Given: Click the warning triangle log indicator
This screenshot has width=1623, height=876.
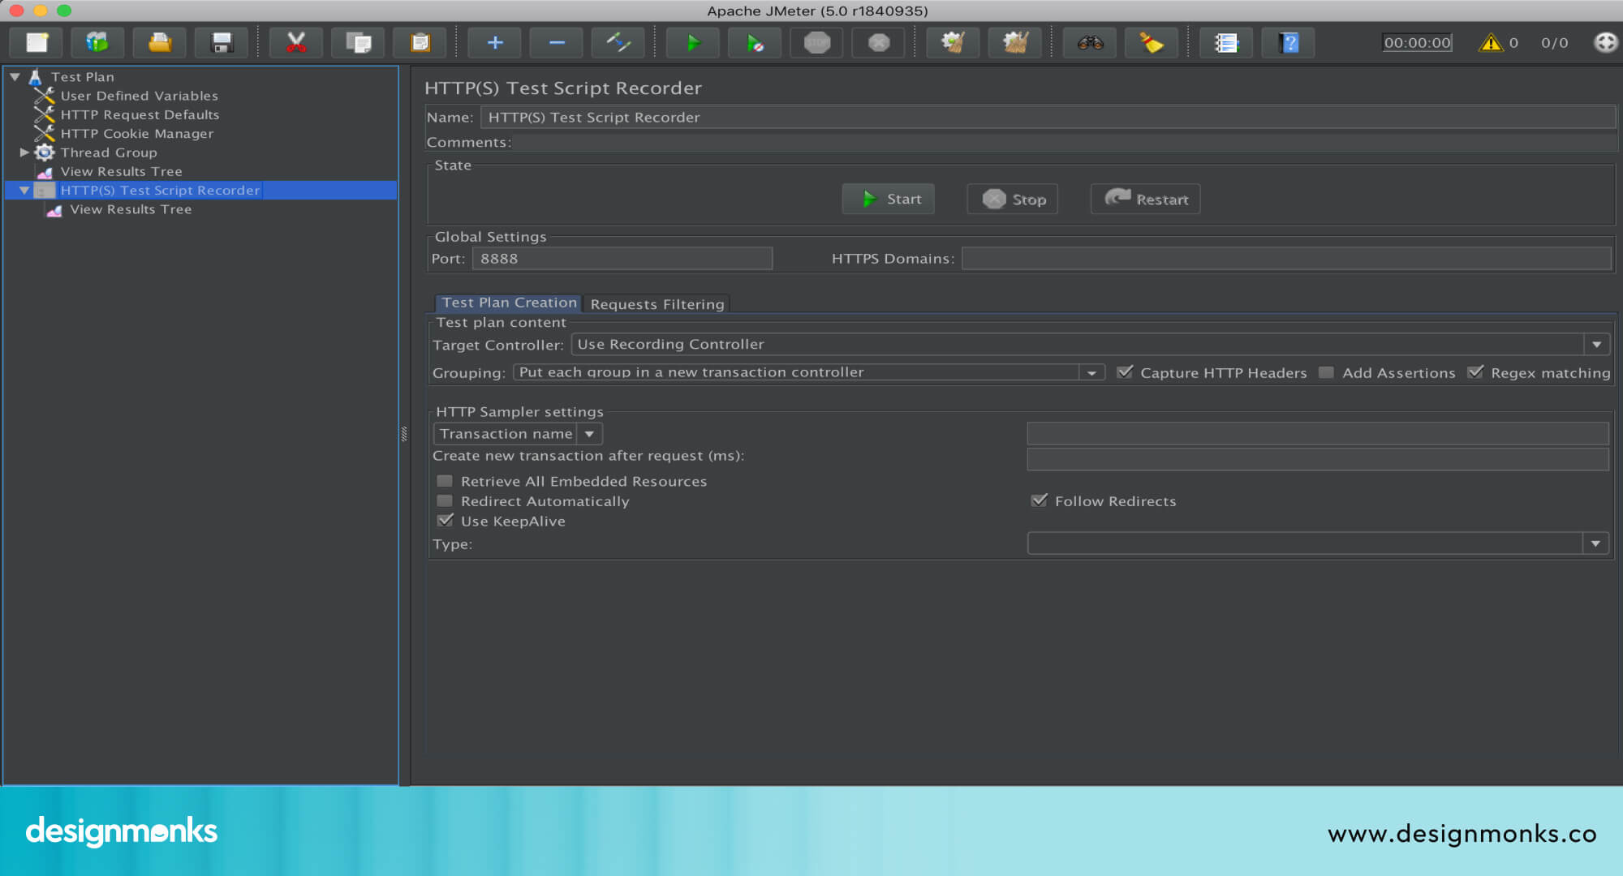Looking at the screenshot, I should tap(1491, 42).
